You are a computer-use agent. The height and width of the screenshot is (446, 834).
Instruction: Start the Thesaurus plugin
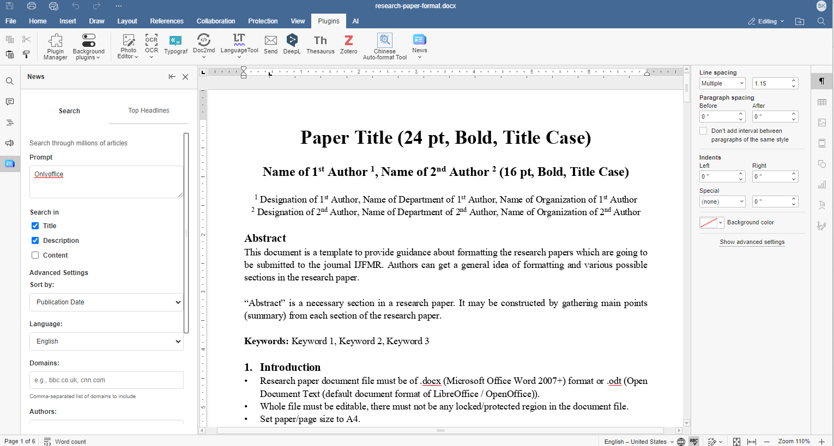coord(320,46)
